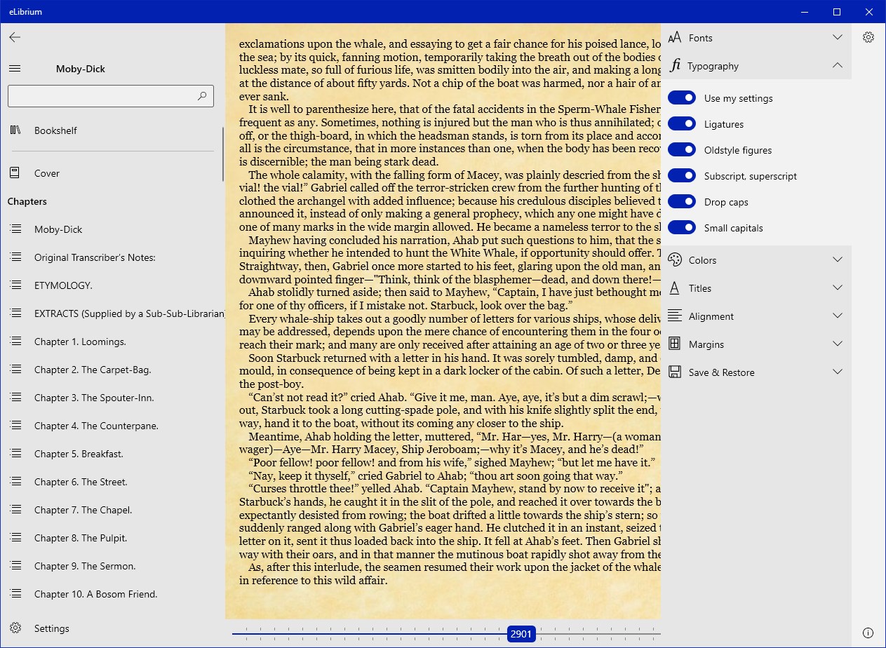Viewport: 886px width, 648px height.
Task: Click the Fonts AA icon
Action: point(675,38)
